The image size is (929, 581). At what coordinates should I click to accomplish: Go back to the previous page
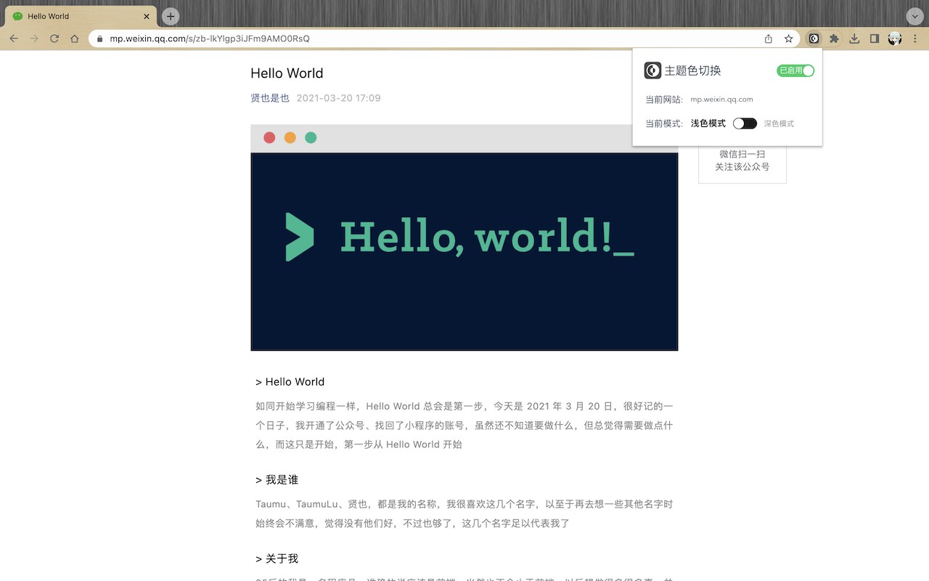click(x=14, y=38)
